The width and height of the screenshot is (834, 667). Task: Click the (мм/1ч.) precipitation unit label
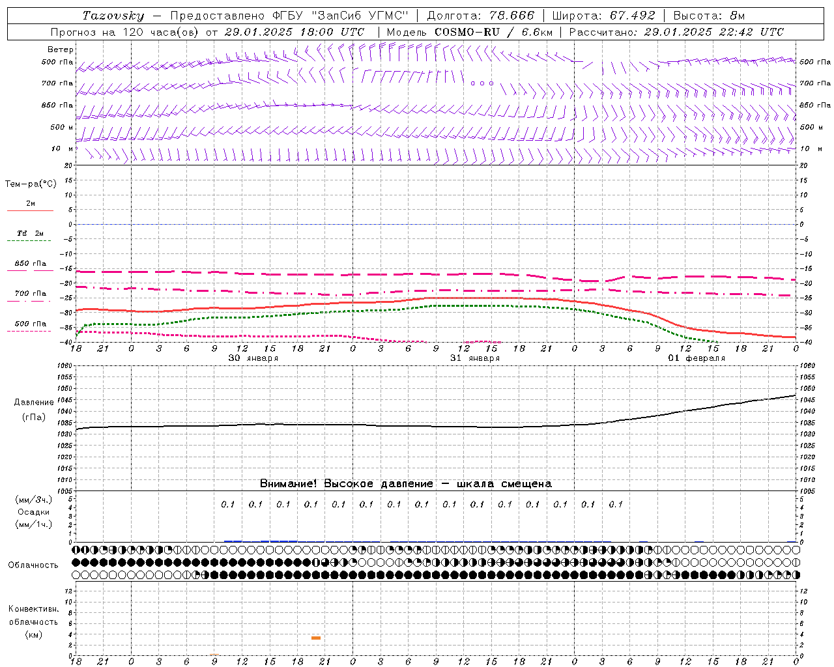34,524
